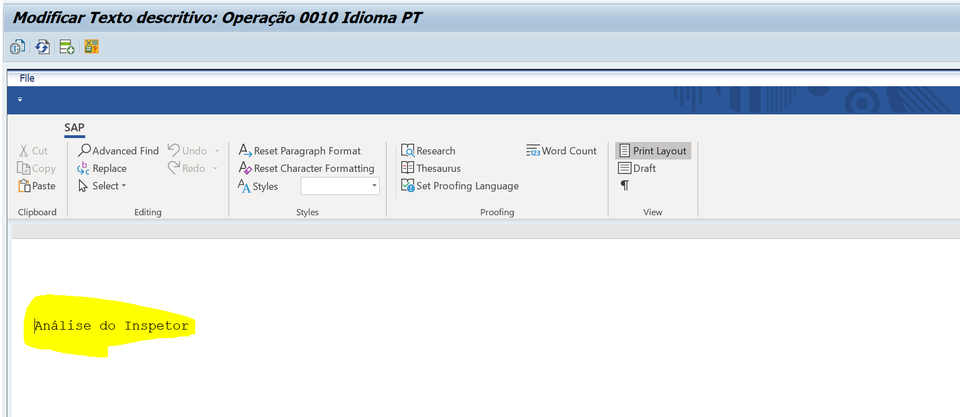Open the Thesaurus tool
The image size is (960, 417).
point(431,168)
